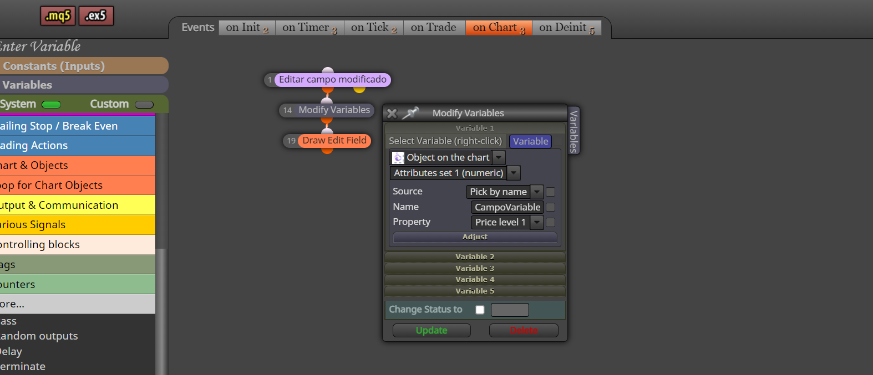This screenshot has width=873, height=375.
Task: Open the vertical Variables side tab
Action: (573, 131)
